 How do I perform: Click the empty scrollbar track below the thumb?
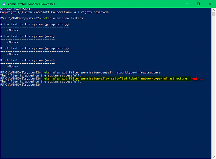213,86
